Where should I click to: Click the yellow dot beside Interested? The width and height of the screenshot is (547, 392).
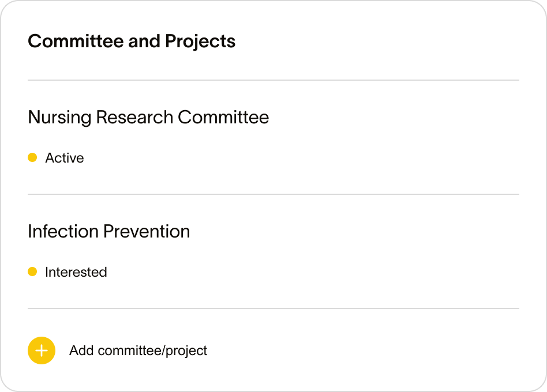click(32, 272)
